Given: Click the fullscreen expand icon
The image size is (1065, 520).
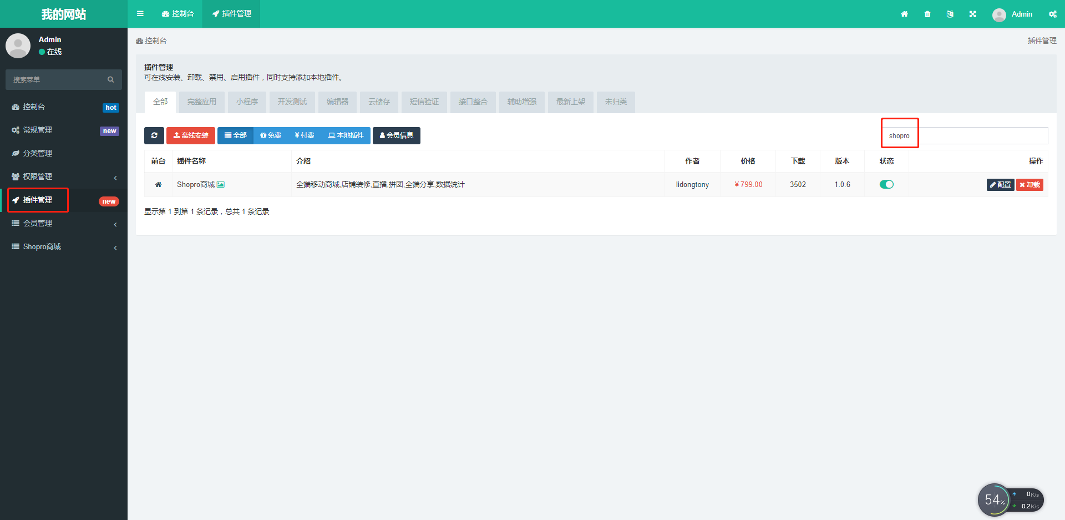Looking at the screenshot, I should coord(973,14).
